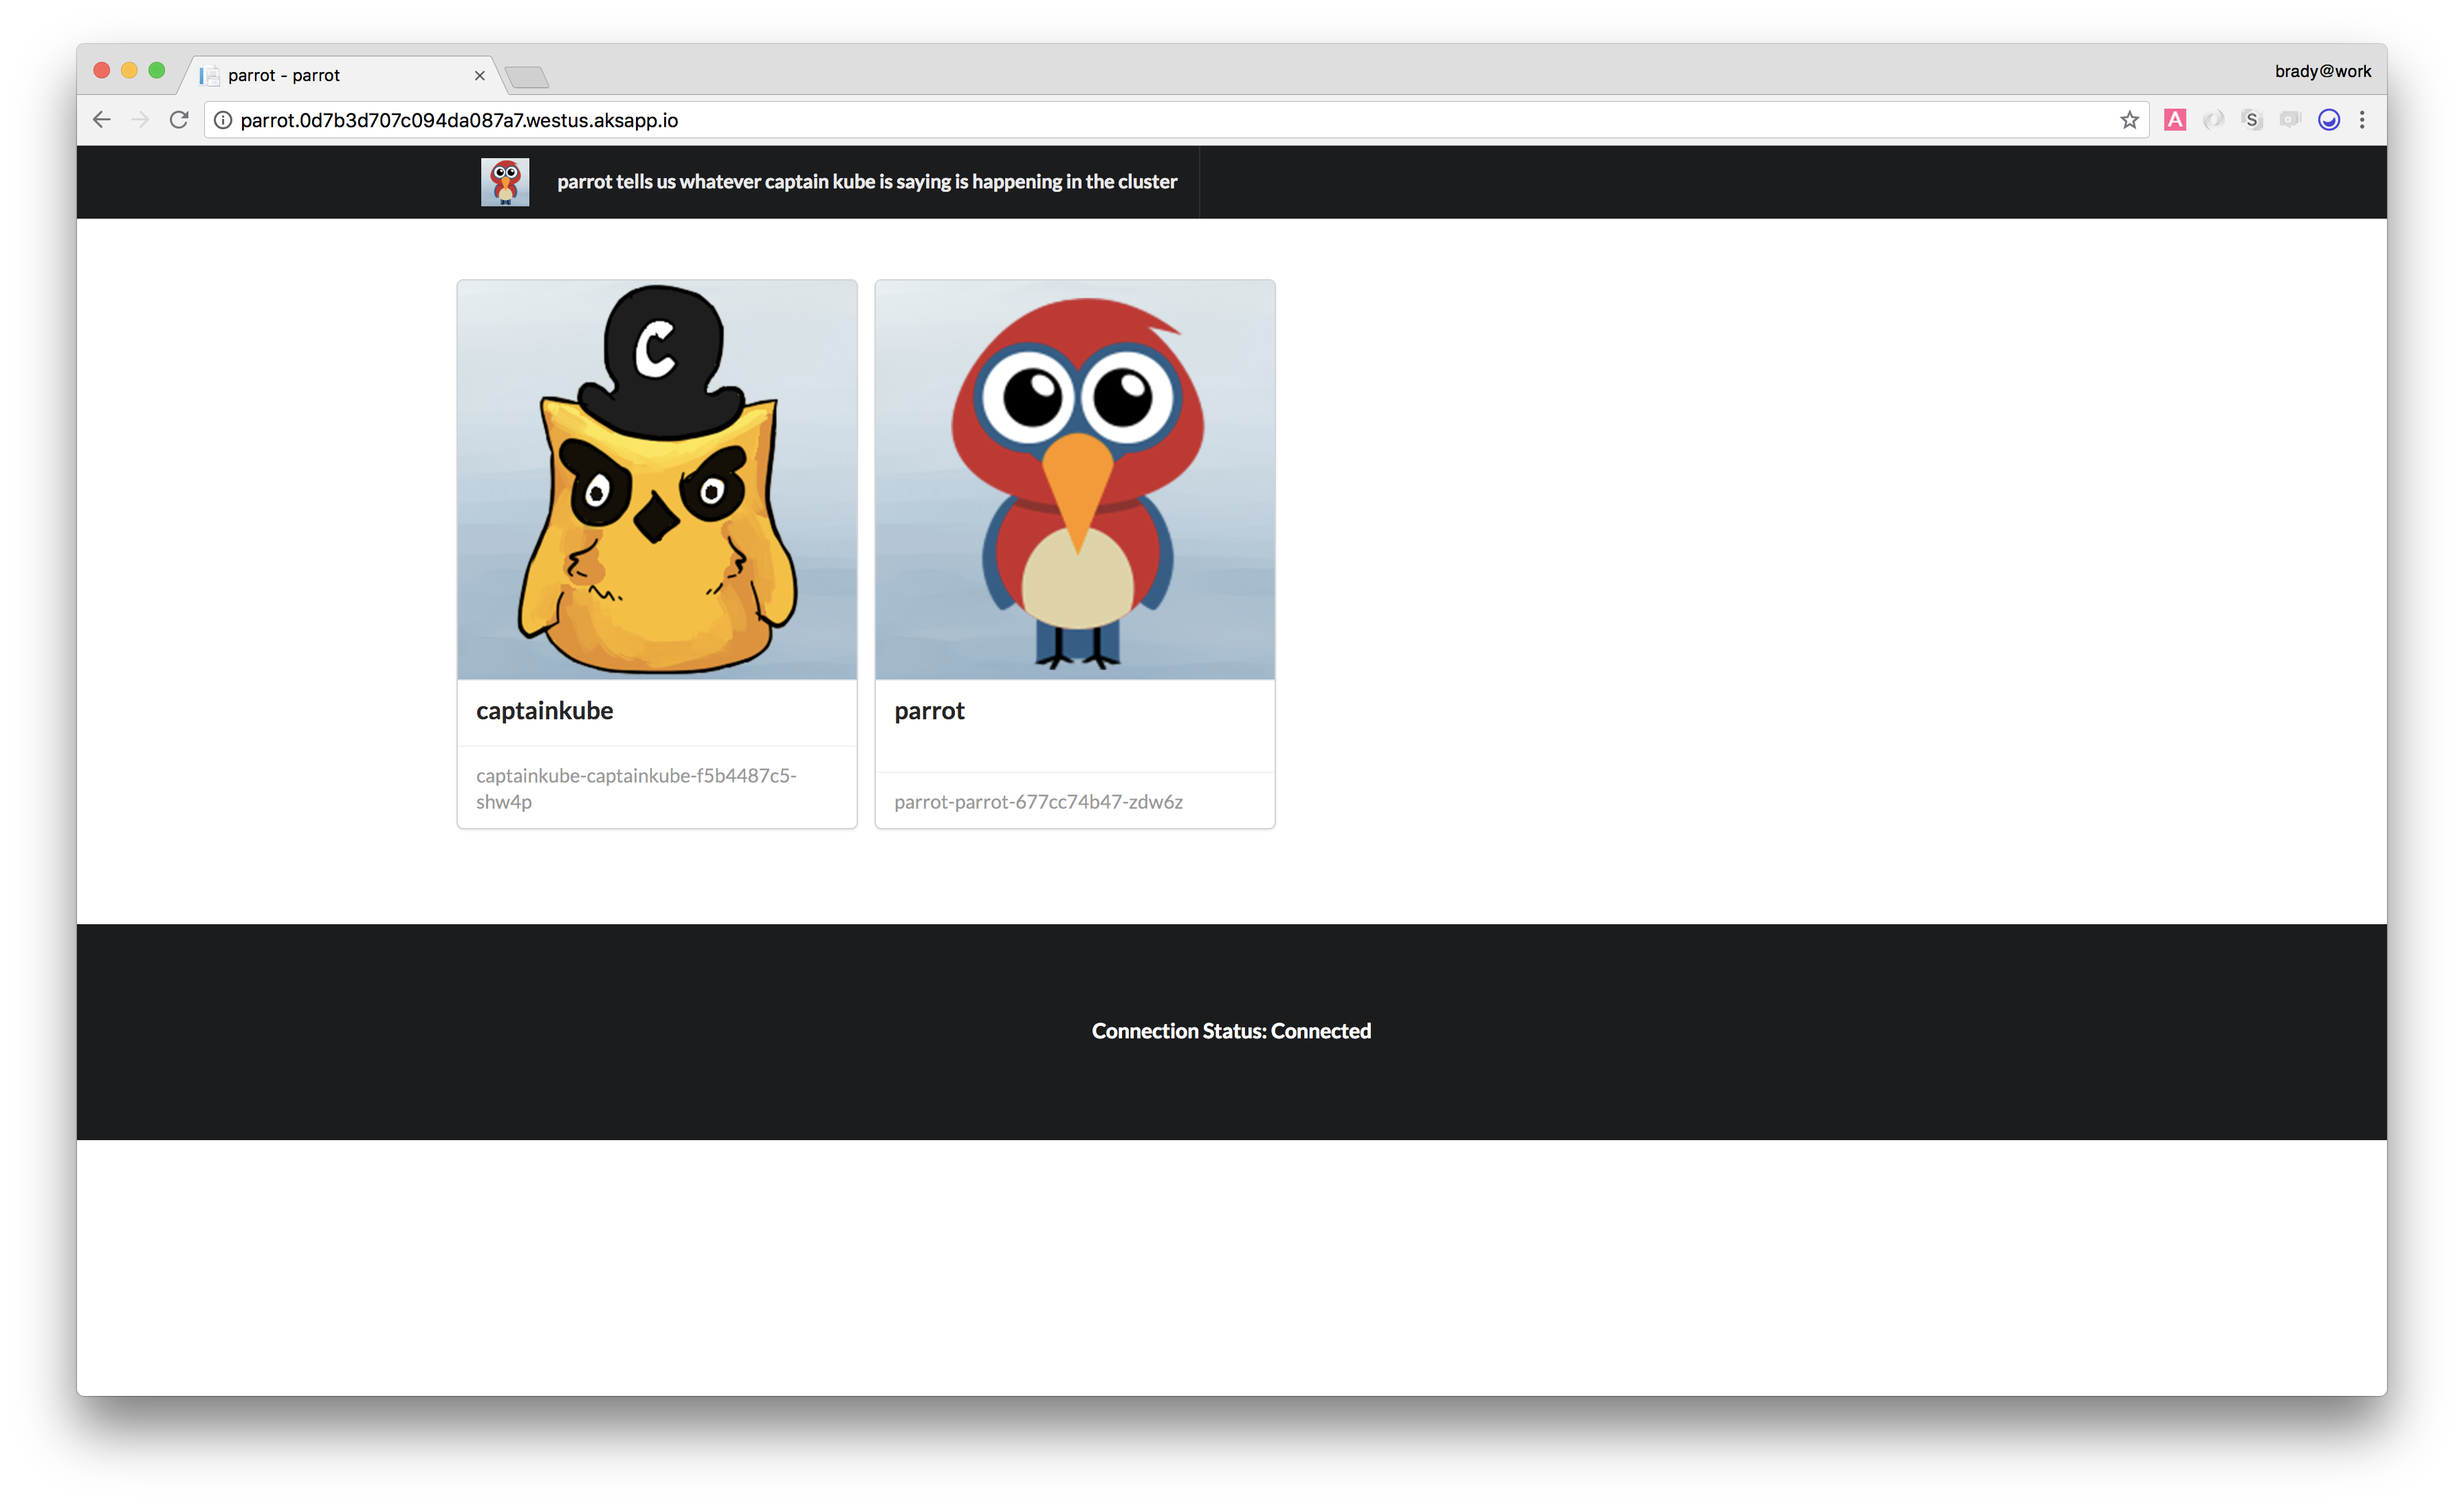Screen dimensions: 2464x1506
Task: Open site information icon in address bar
Action: tap(223, 120)
